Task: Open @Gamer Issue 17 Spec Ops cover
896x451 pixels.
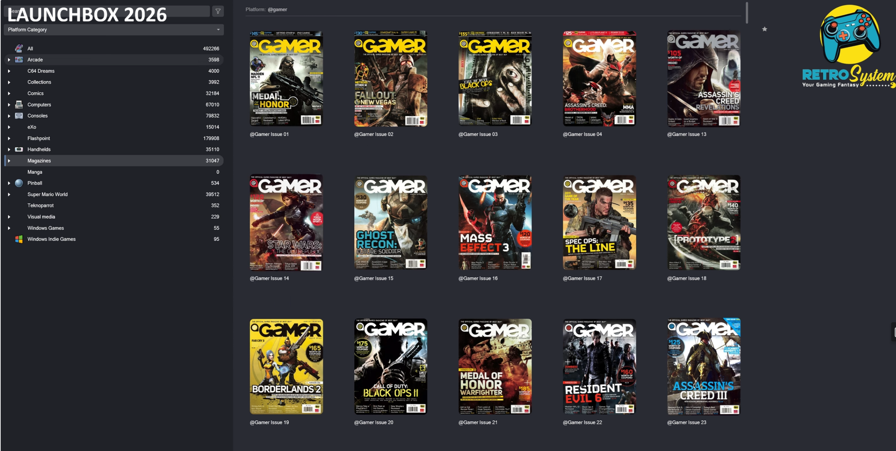Action: pyautogui.click(x=599, y=222)
